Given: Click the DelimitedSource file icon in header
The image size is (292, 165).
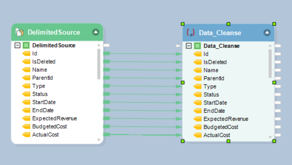Looking at the screenshot, I should (20, 32).
